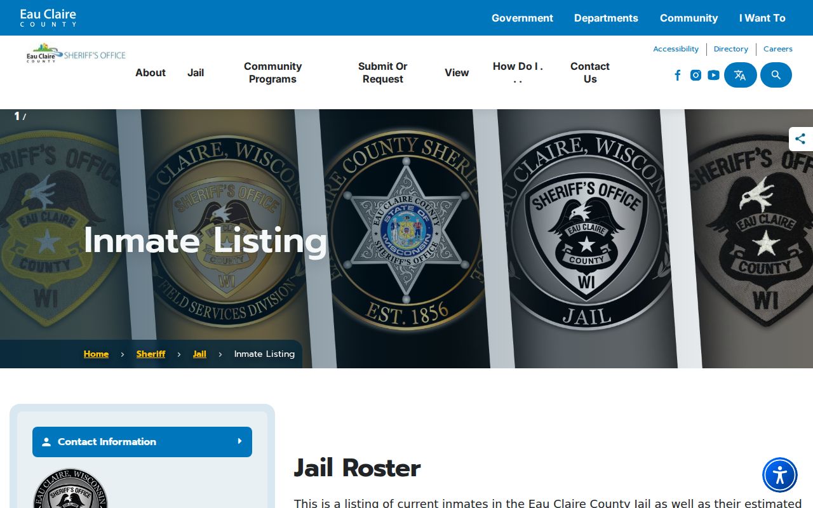This screenshot has height=508, width=813.
Task: Open the How Do I menu
Action: (x=518, y=72)
